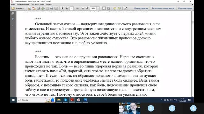The height and width of the screenshot is (114, 204).
Task: Open Skype from the taskbar
Action: tap(65, 100)
